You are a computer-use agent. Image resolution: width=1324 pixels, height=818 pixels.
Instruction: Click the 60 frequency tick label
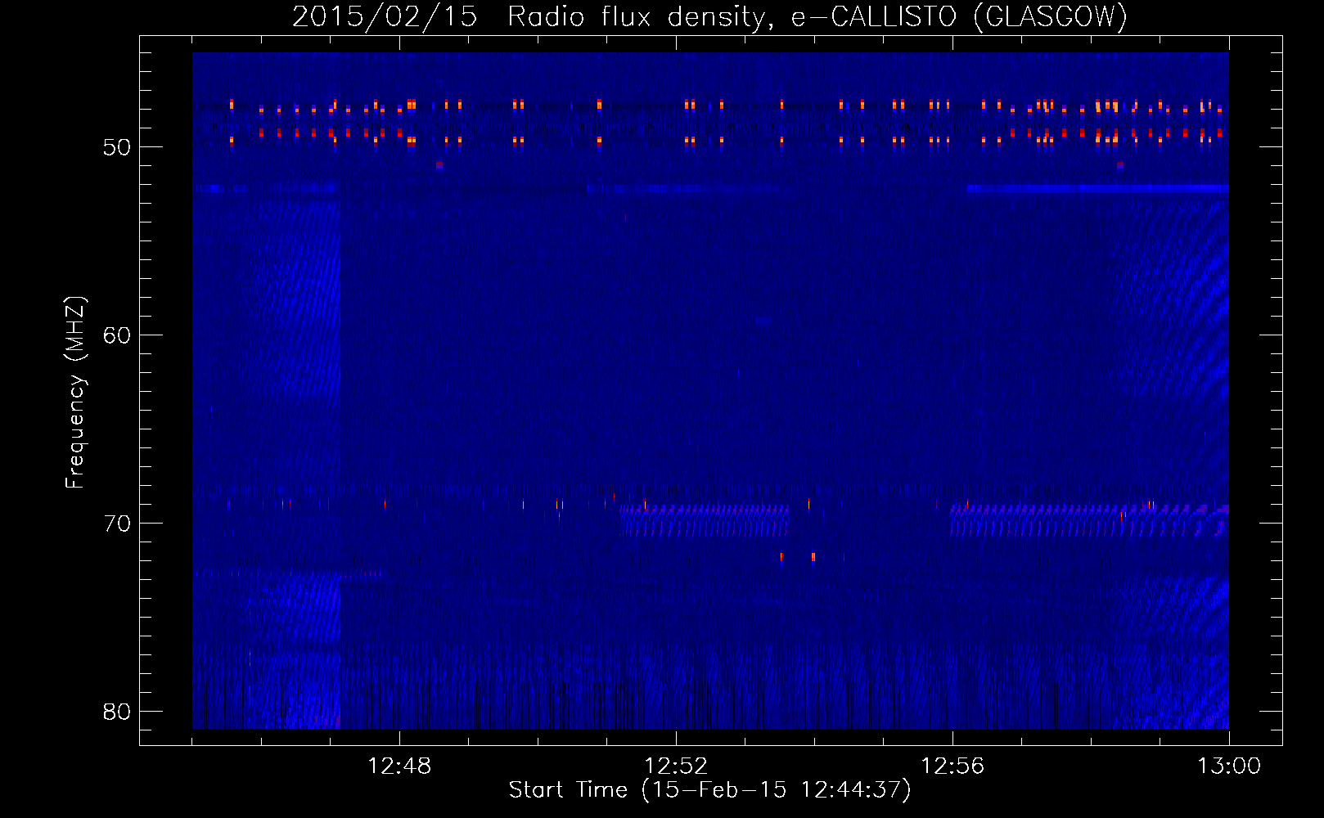(x=117, y=335)
